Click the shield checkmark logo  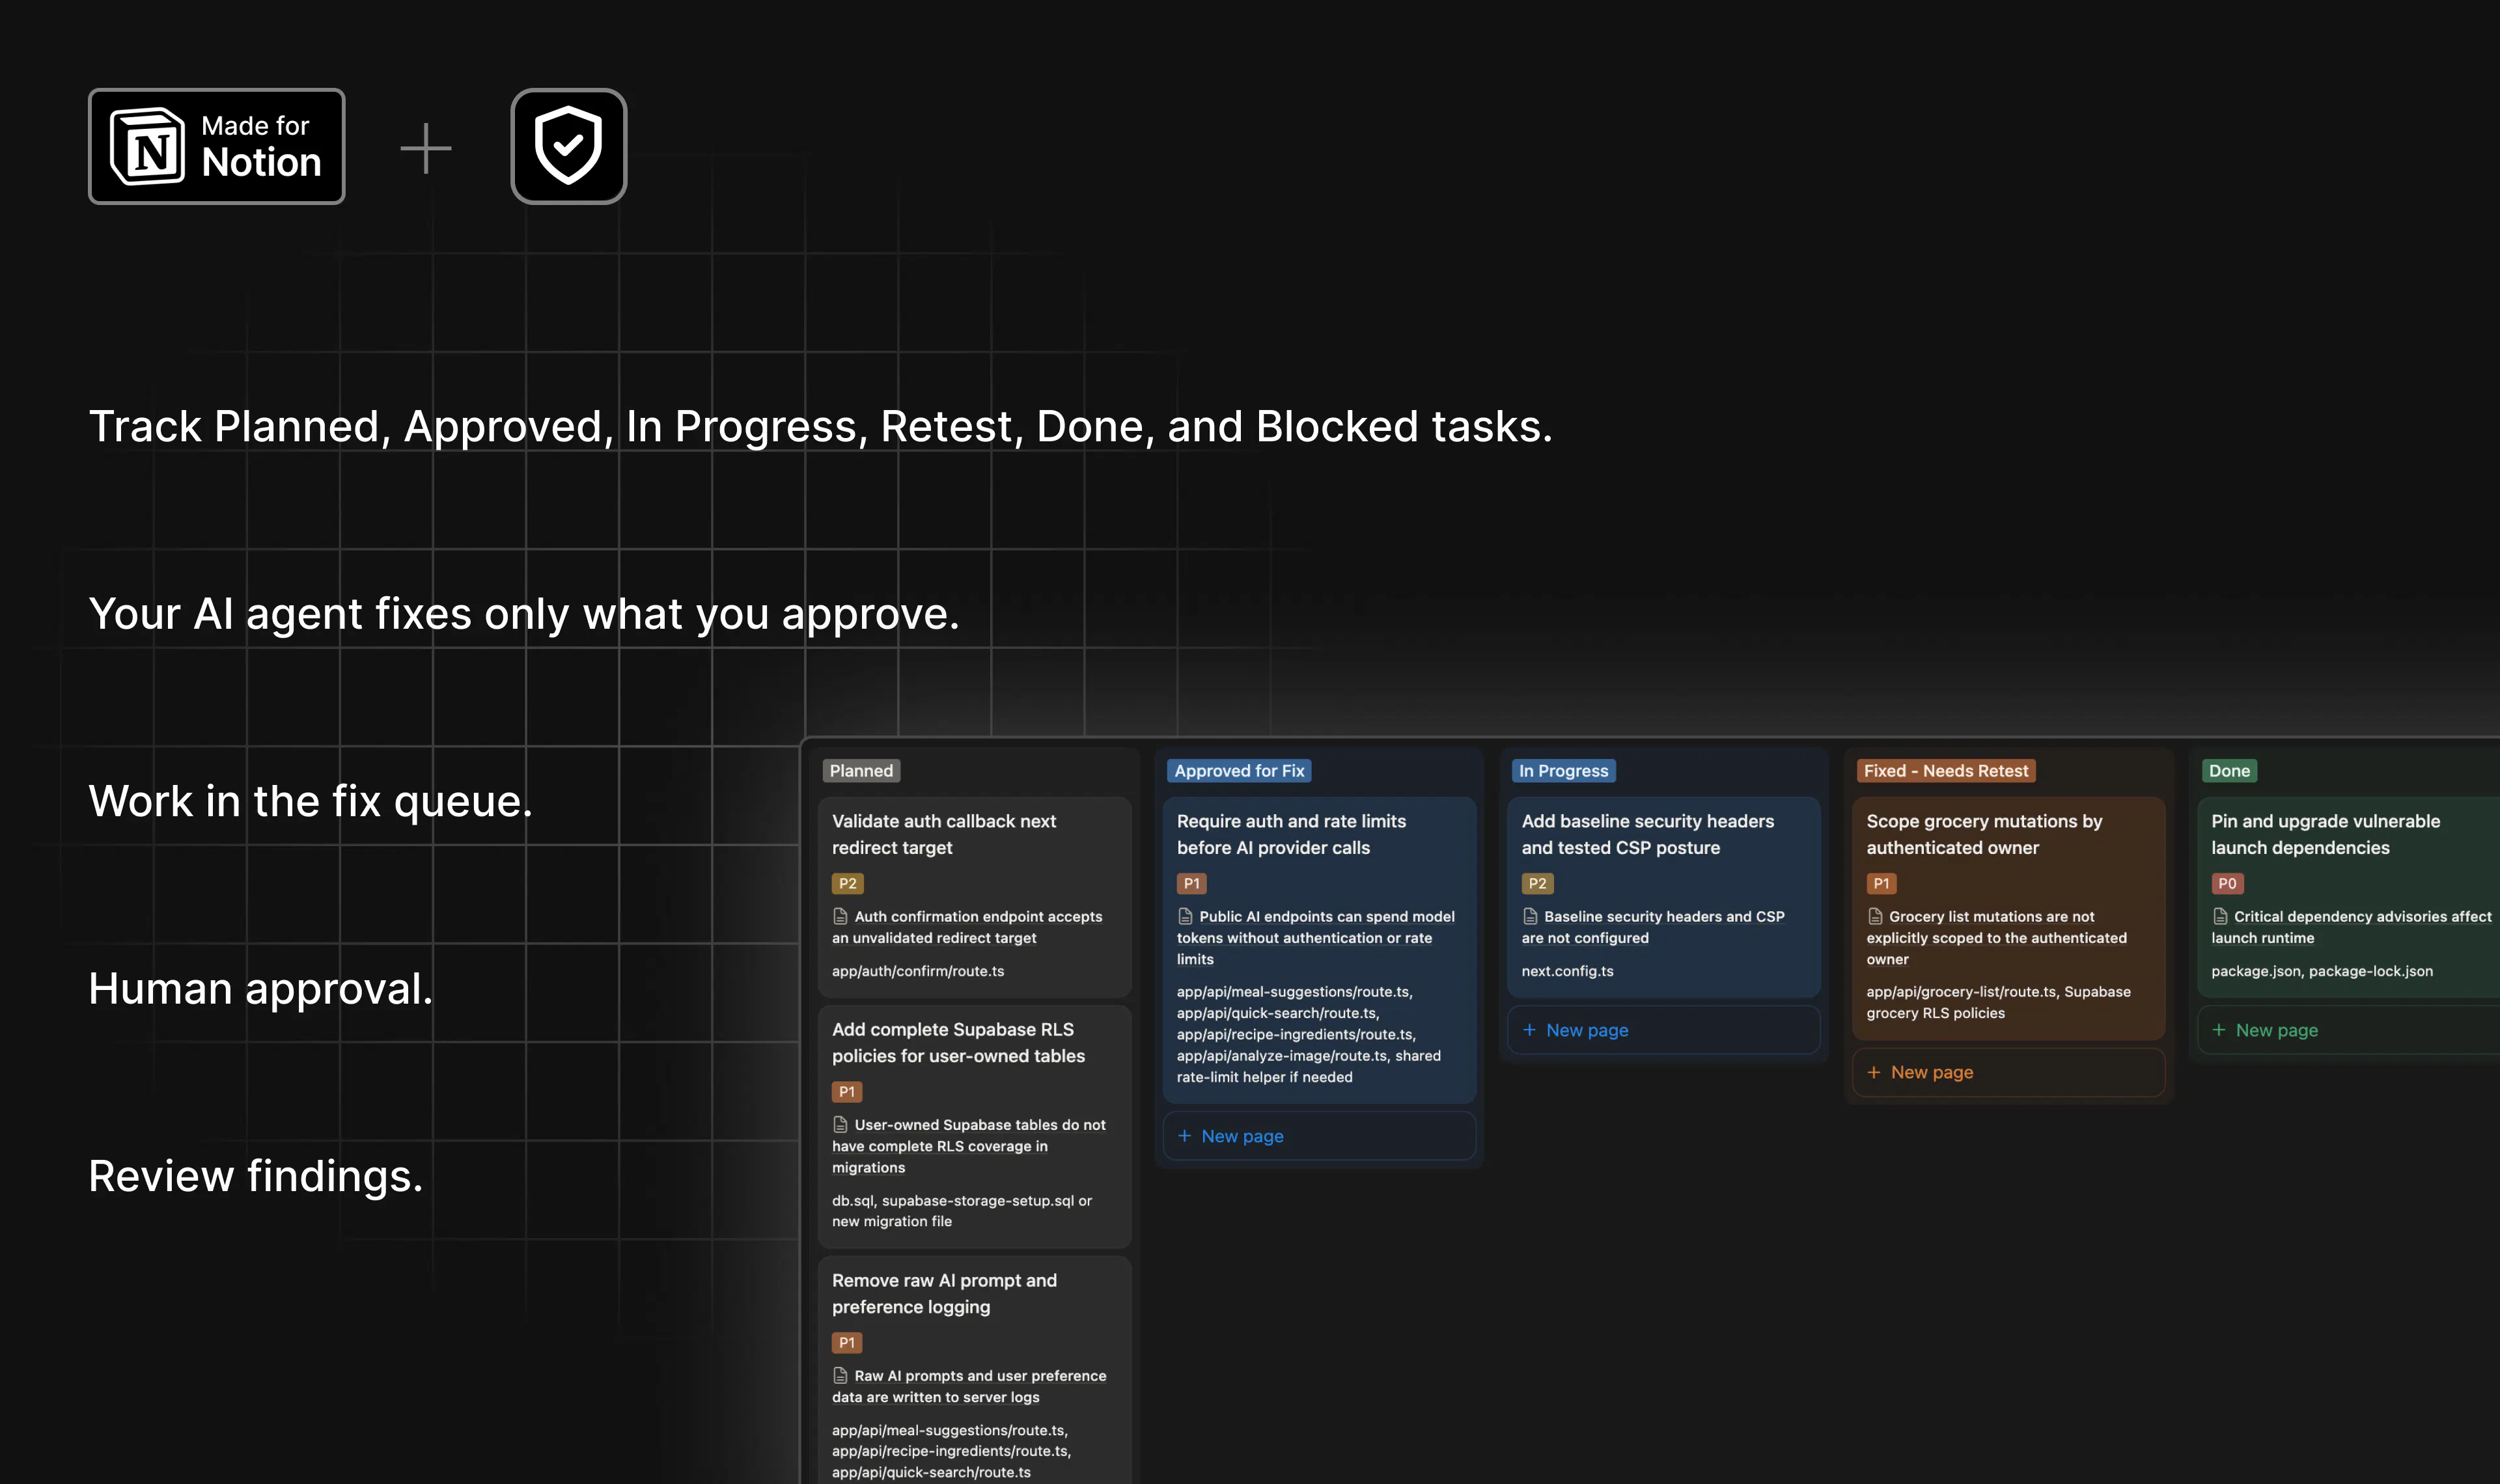point(568,146)
